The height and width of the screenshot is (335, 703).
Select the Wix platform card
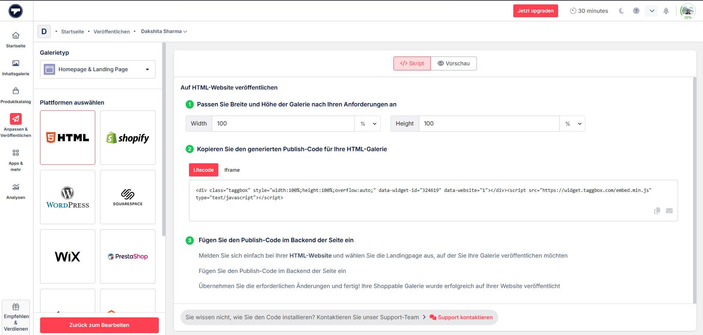point(68,256)
